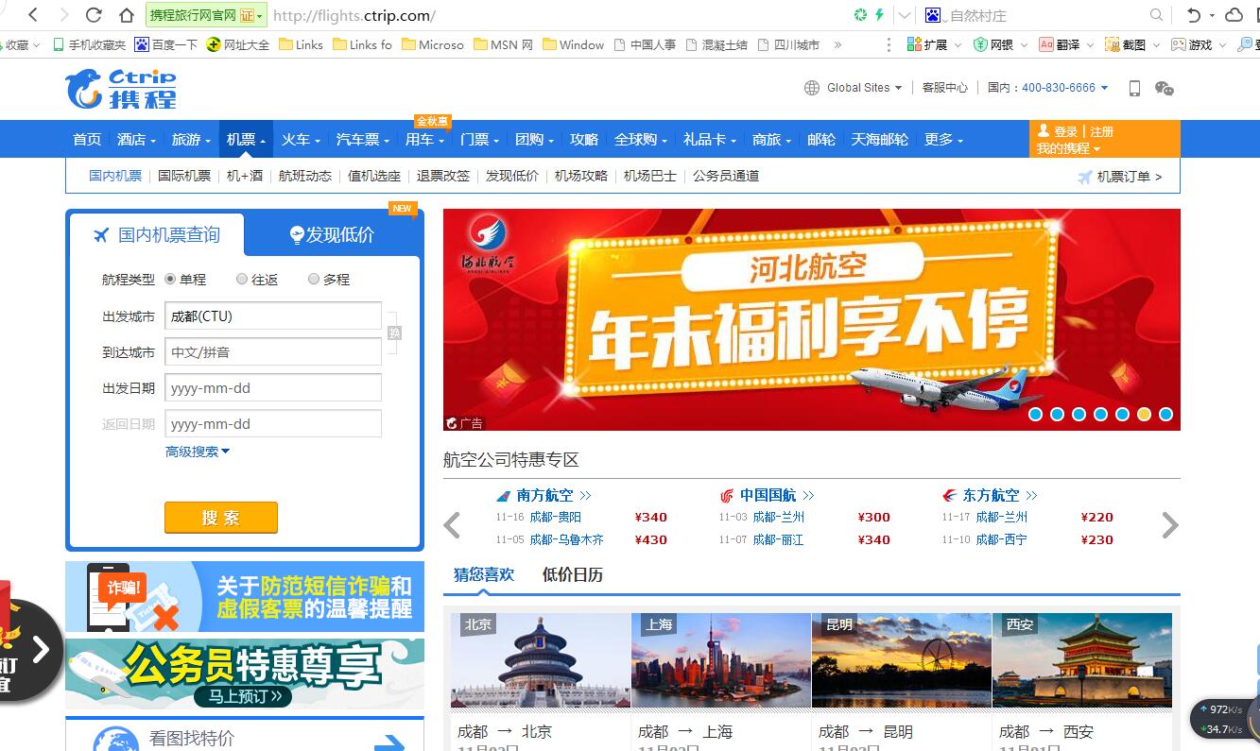
Task: Click the WeChat icon in the header
Action: point(1165,88)
